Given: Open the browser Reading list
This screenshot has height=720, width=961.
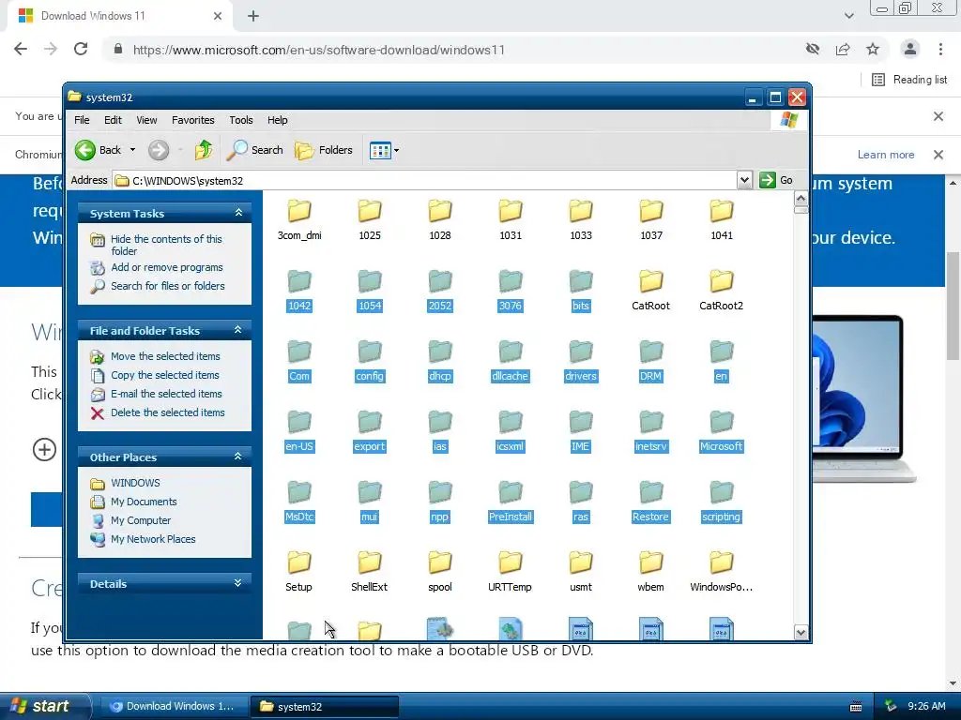Looking at the screenshot, I should [909, 80].
